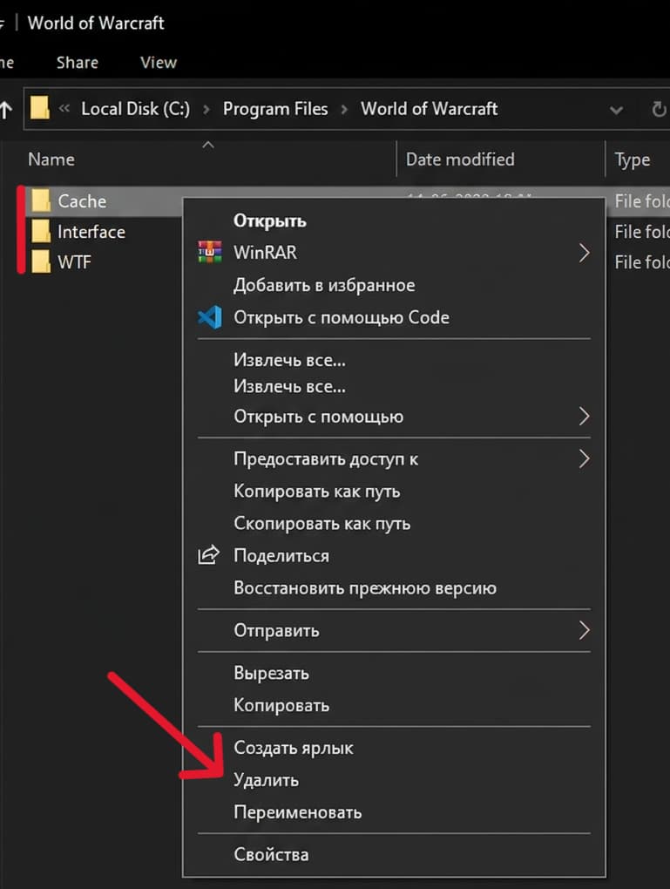The image size is (670, 889).
Task: Click the share icon beside Поделиться
Action: pos(208,555)
